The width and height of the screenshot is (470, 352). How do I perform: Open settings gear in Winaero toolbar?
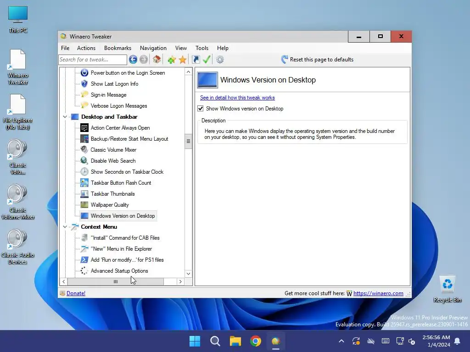coord(220,60)
